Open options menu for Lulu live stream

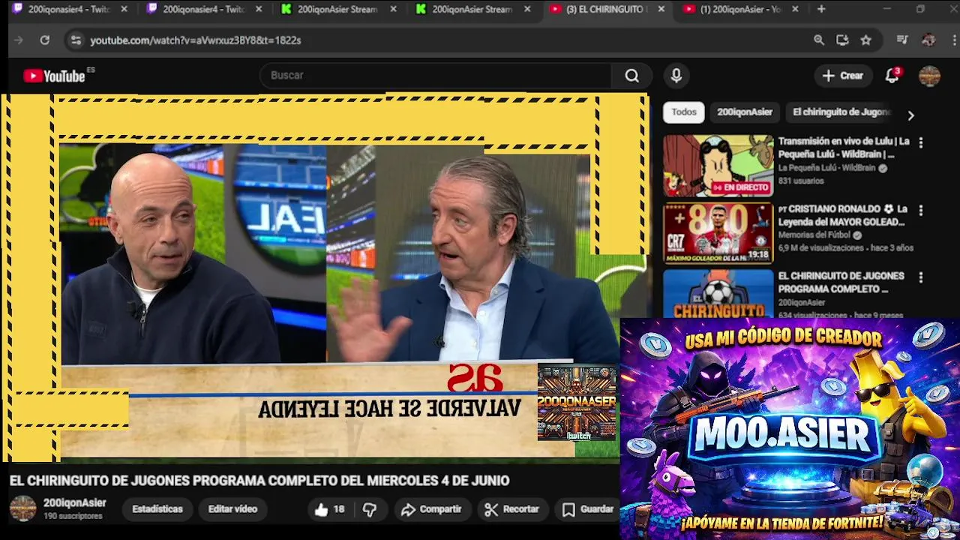coord(921,142)
